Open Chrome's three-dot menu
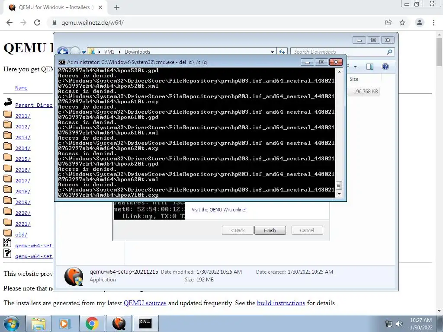443x332 pixels. [433, 22]
